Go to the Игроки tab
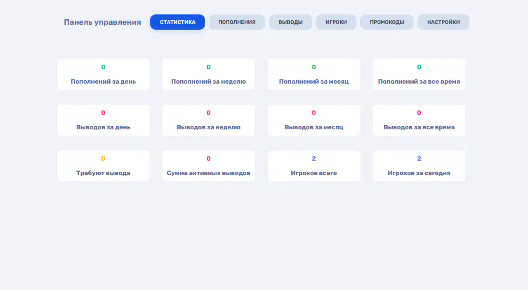Viewport: 528px width, 290px height. 336,22
